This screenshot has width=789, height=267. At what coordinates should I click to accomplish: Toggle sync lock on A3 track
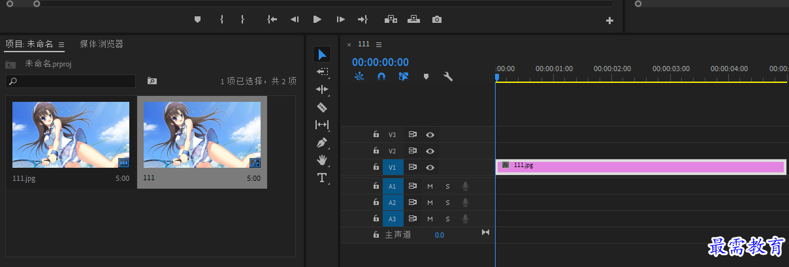[413, 219]
